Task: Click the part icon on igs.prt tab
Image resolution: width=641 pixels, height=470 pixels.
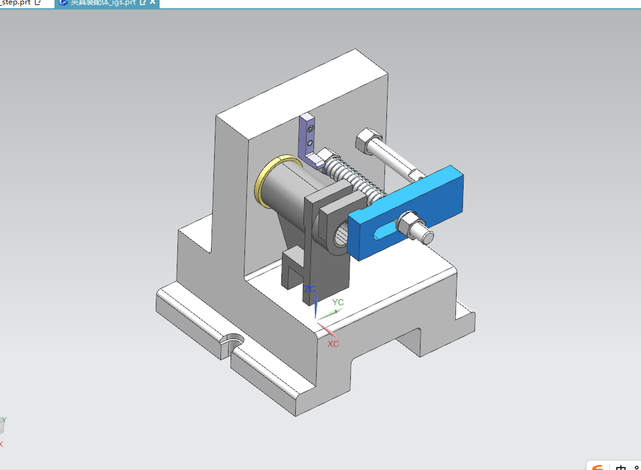Action: [63, 3]
